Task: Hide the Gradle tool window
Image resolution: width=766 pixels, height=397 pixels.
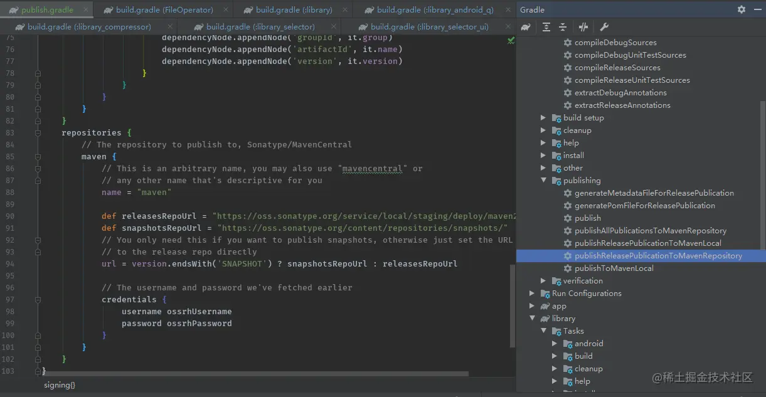Action: point(757,9)
